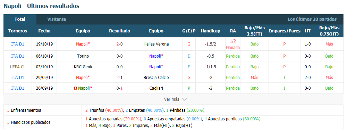Select Cagliari team link

coord(156,88)
